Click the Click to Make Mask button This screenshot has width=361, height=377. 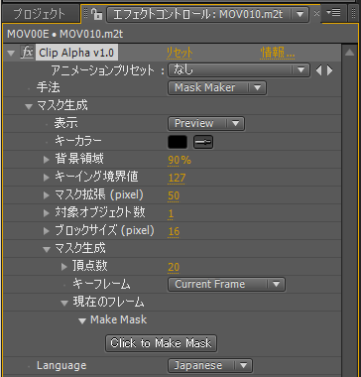[161, 343]
